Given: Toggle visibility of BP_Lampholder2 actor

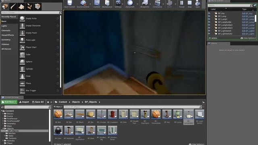Looking at the screenshot, I should click(x=209, y=25).
